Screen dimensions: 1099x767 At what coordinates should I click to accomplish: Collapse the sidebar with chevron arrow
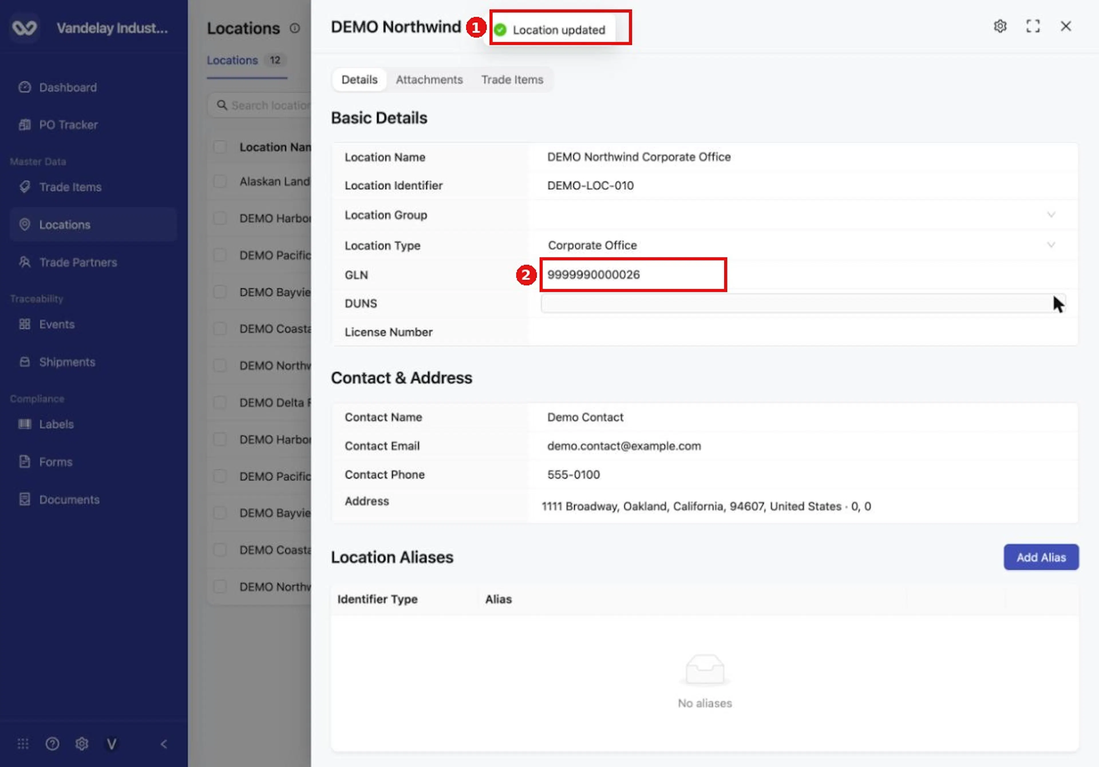click(164, 744)
